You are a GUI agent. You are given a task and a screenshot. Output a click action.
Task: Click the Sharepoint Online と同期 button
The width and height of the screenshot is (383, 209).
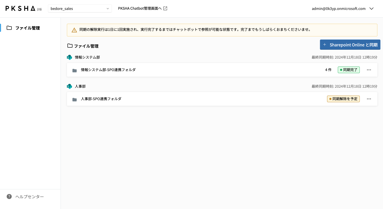350,45
